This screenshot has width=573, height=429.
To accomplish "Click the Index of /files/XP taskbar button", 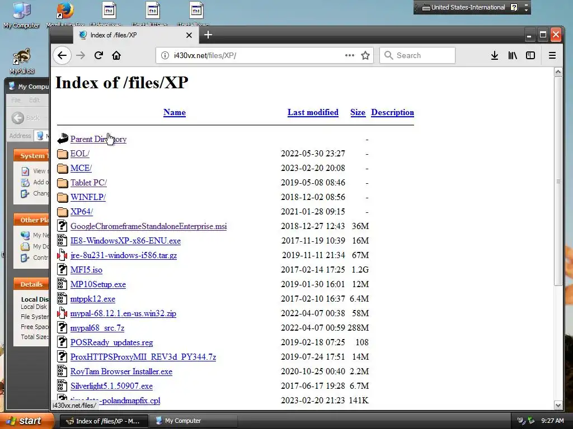I will point(104,421).
